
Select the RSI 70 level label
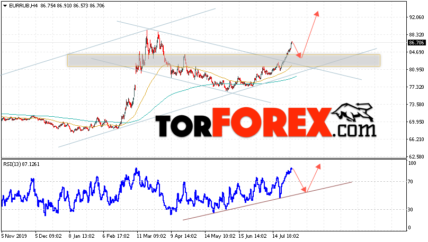coord(411,182)
